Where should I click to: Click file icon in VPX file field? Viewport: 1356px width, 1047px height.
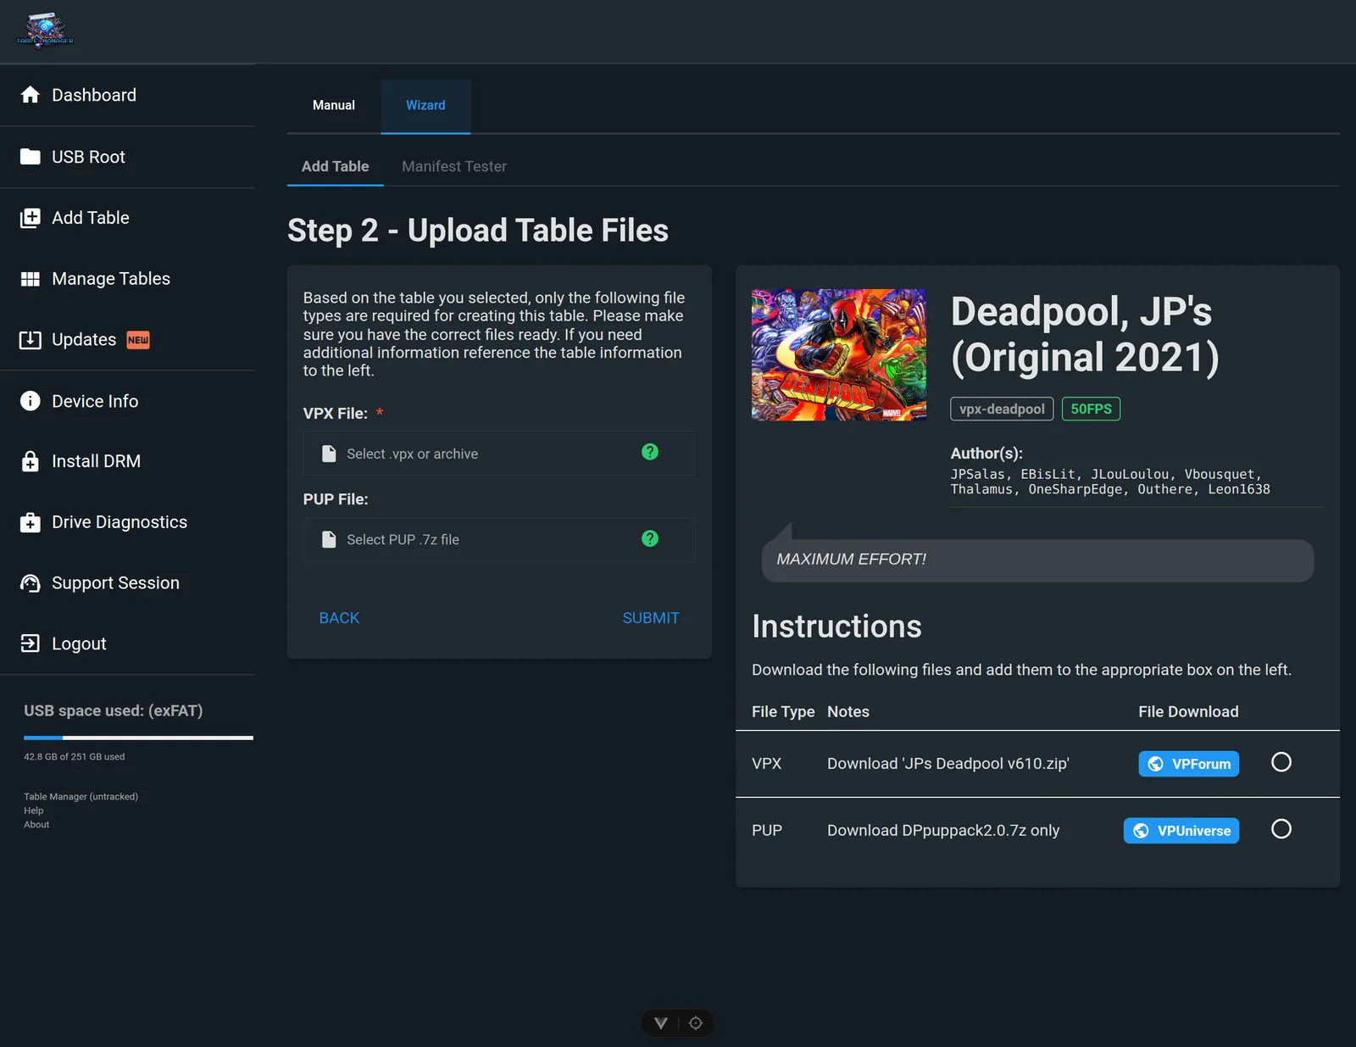click(x=329, y=454)
